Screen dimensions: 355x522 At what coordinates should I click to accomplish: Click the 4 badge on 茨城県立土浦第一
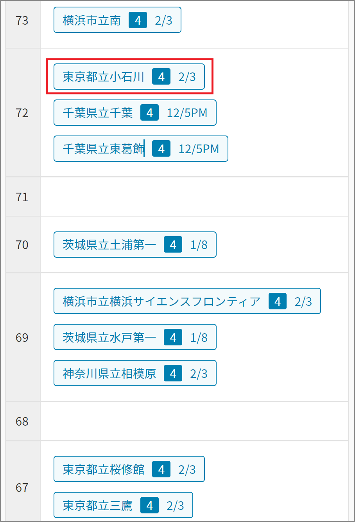coord(173,245)
